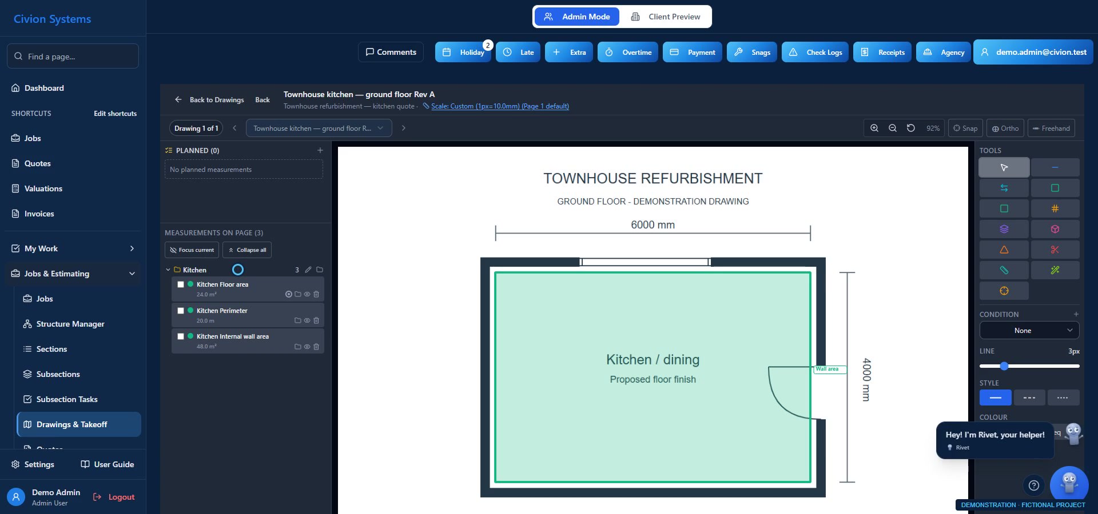Select the magic wand tool
Image resolution: width=1098 pixels, height=514 pixels.
point(1055,270)
